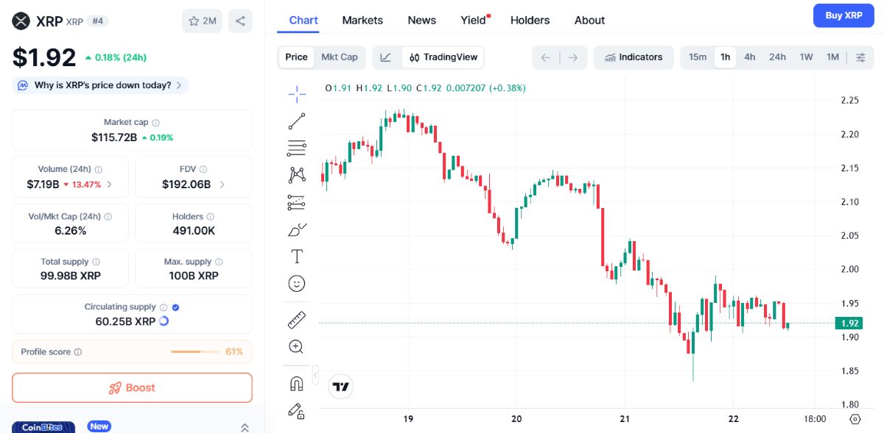Set chart interval to 4h
The width and height of the screenshot is (884, 433).
click(x=750, y=57)
